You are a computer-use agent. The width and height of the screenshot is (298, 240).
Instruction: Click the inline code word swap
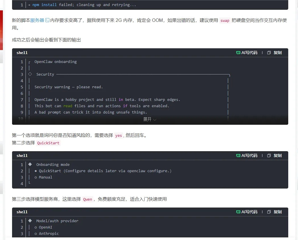point(225,21)
